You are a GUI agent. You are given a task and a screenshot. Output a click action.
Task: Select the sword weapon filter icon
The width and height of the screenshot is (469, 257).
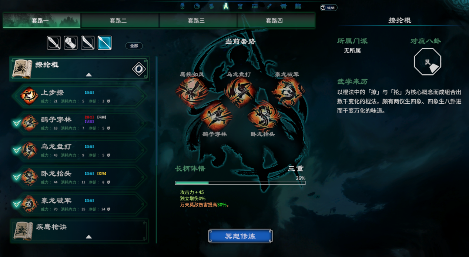[x=54, y=43]
